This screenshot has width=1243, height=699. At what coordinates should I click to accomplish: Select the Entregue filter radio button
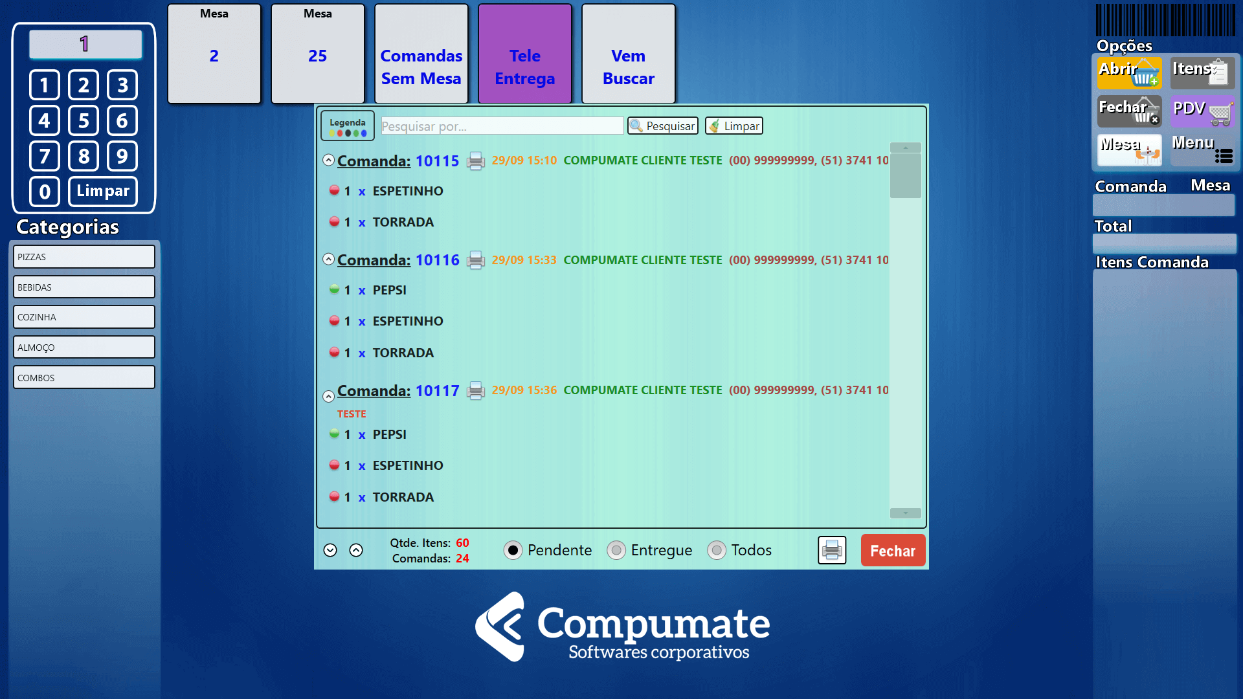pyautogui.click(x=616, y=550)
